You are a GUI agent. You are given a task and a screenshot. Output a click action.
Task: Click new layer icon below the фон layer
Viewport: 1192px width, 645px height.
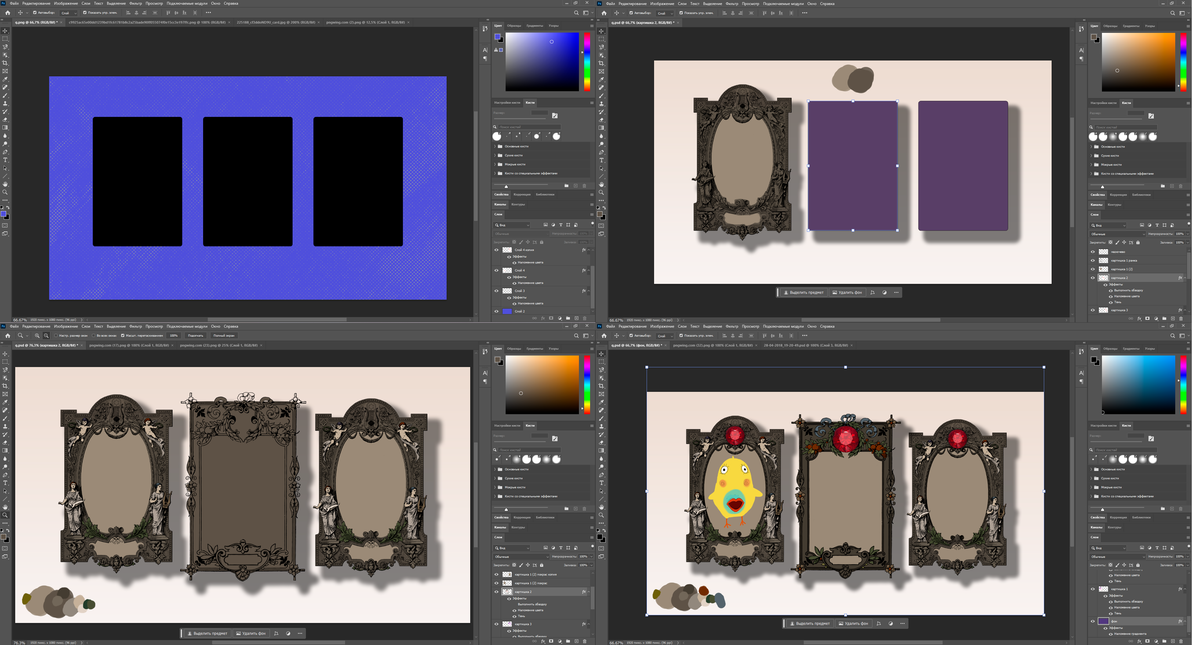click(x=1172, y=641)
